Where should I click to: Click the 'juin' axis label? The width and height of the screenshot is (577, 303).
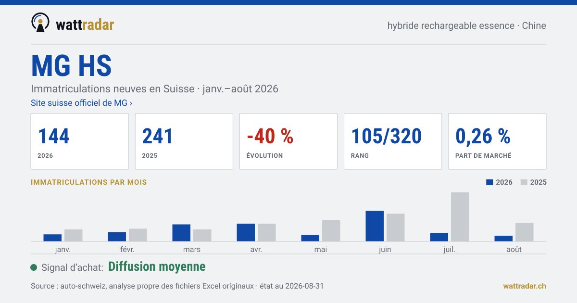click(x=385, y=249)
